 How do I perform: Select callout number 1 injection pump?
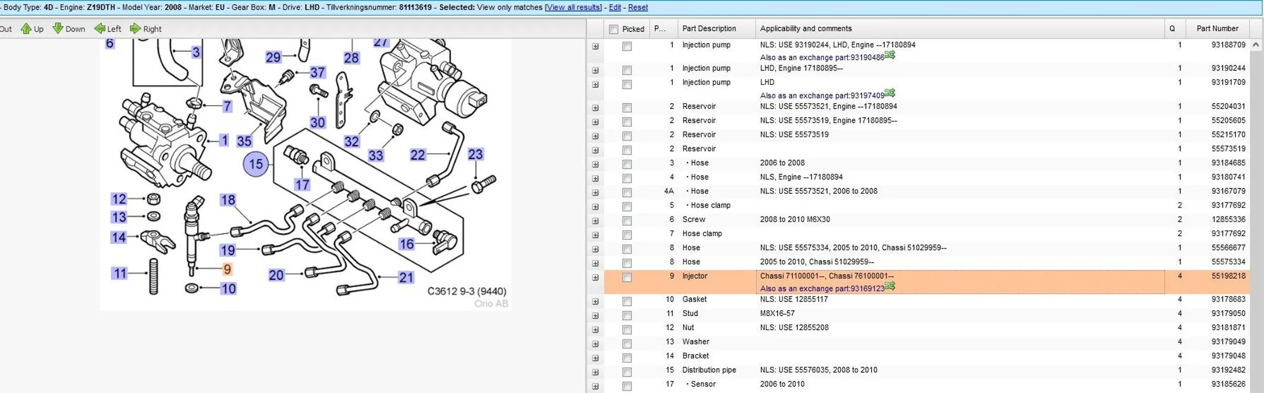click(x=224, y=140)
